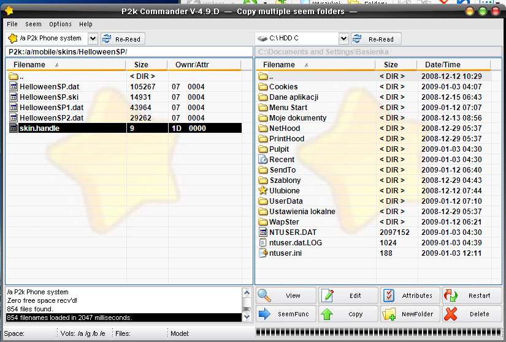
Task: Select parent folder icon in left panel
Action: (x=13, y=76)
